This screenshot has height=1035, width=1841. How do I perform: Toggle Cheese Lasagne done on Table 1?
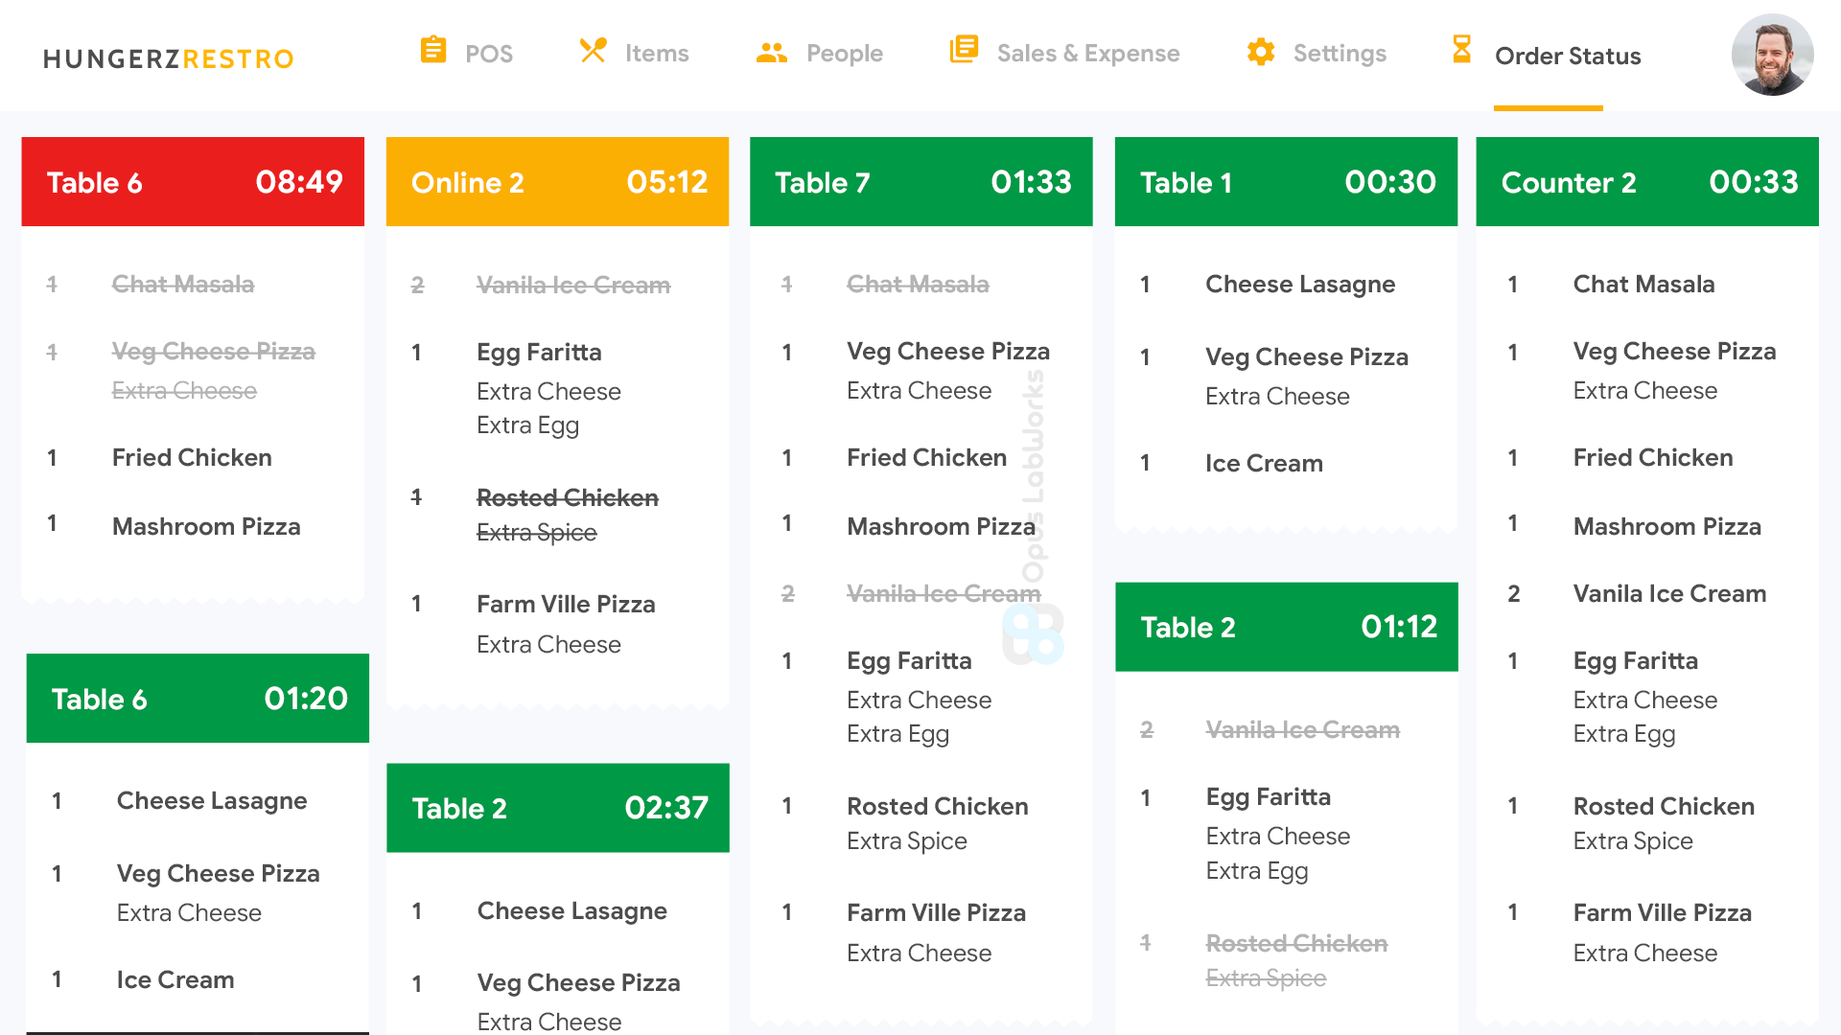(x=1300, y=284)
